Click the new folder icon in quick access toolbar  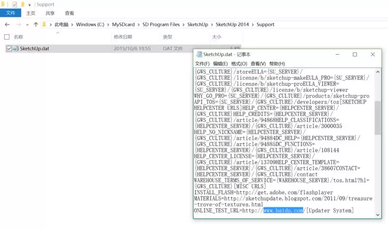click(22, 4)
